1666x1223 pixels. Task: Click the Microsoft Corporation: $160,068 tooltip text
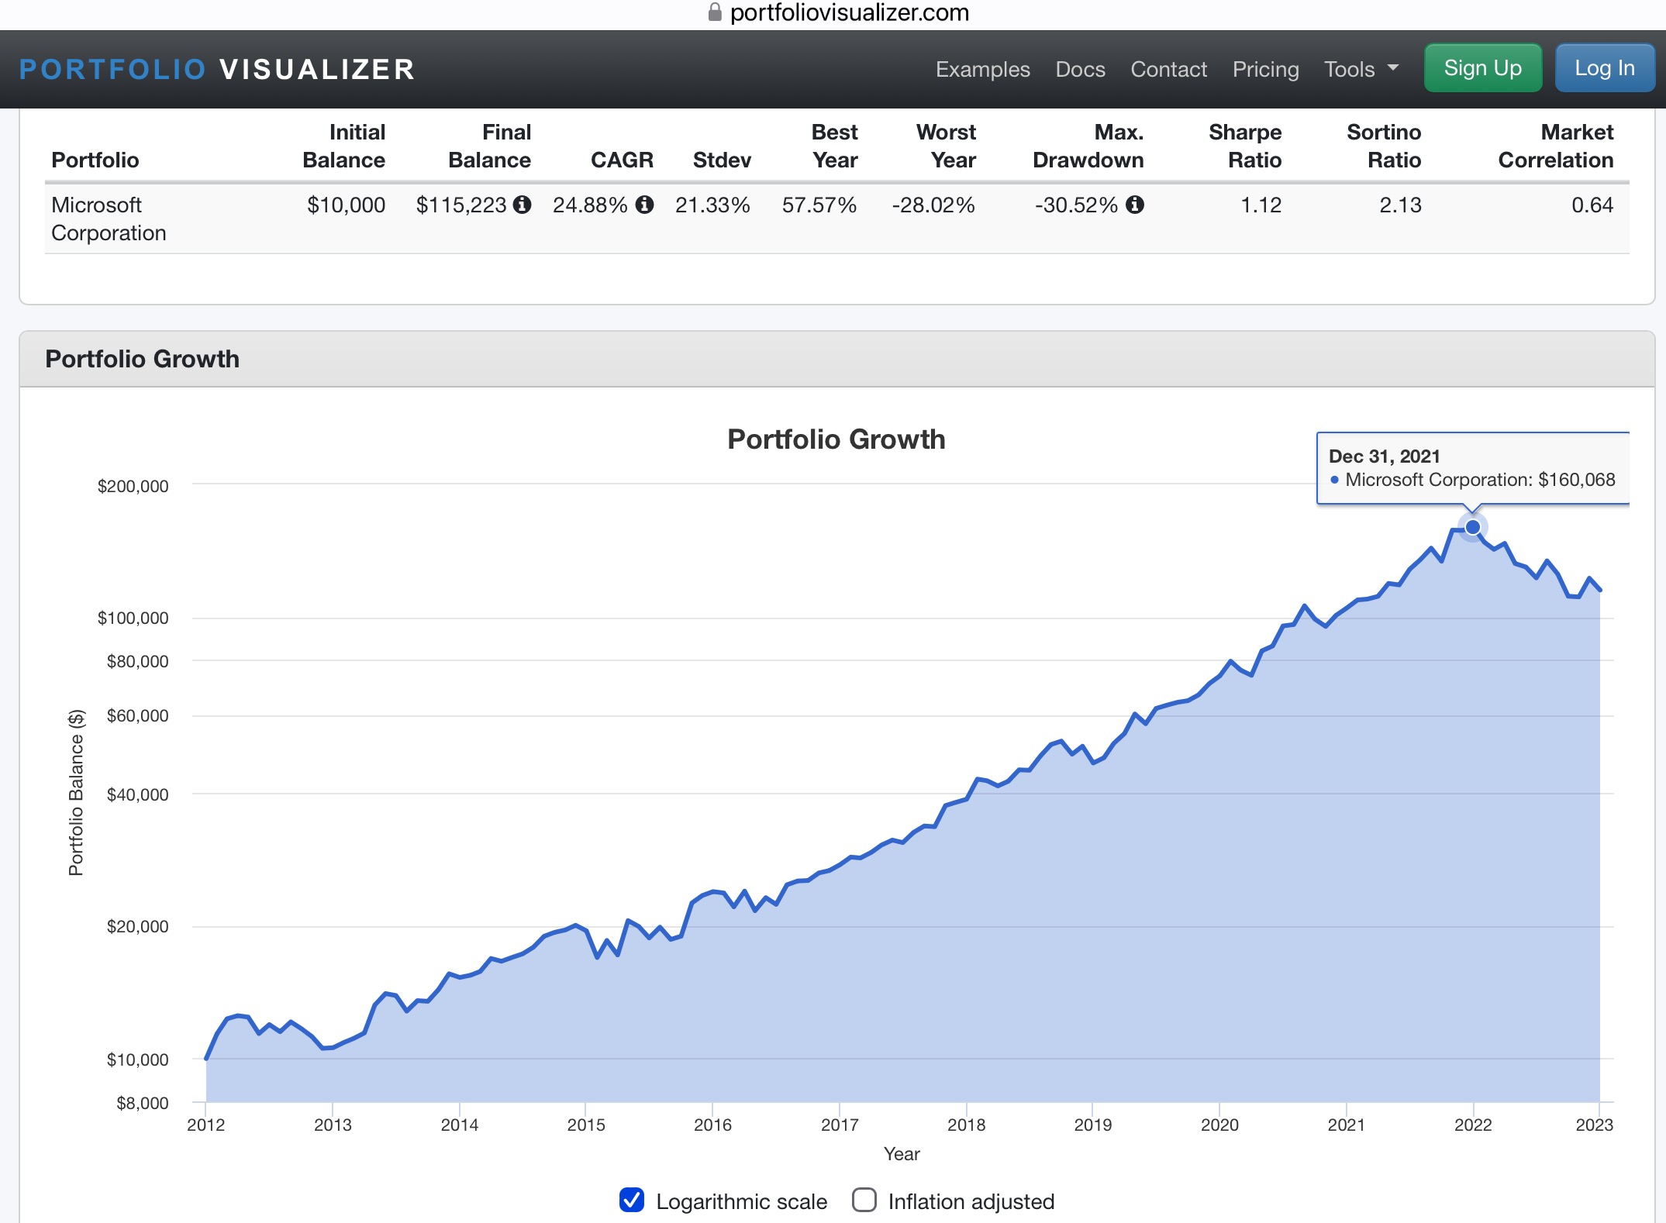[1480, 480]
